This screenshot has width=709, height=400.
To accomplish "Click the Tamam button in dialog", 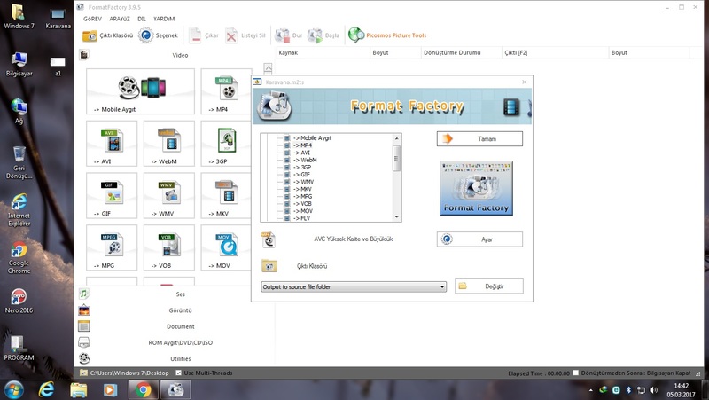I will pyautogui.click(x=479, y=139).
